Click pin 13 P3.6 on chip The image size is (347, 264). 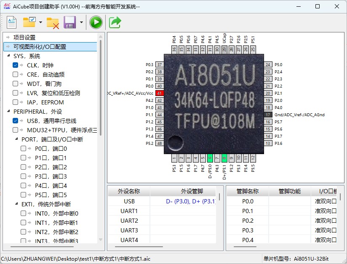pyautogui.click(x=268, y=143)
